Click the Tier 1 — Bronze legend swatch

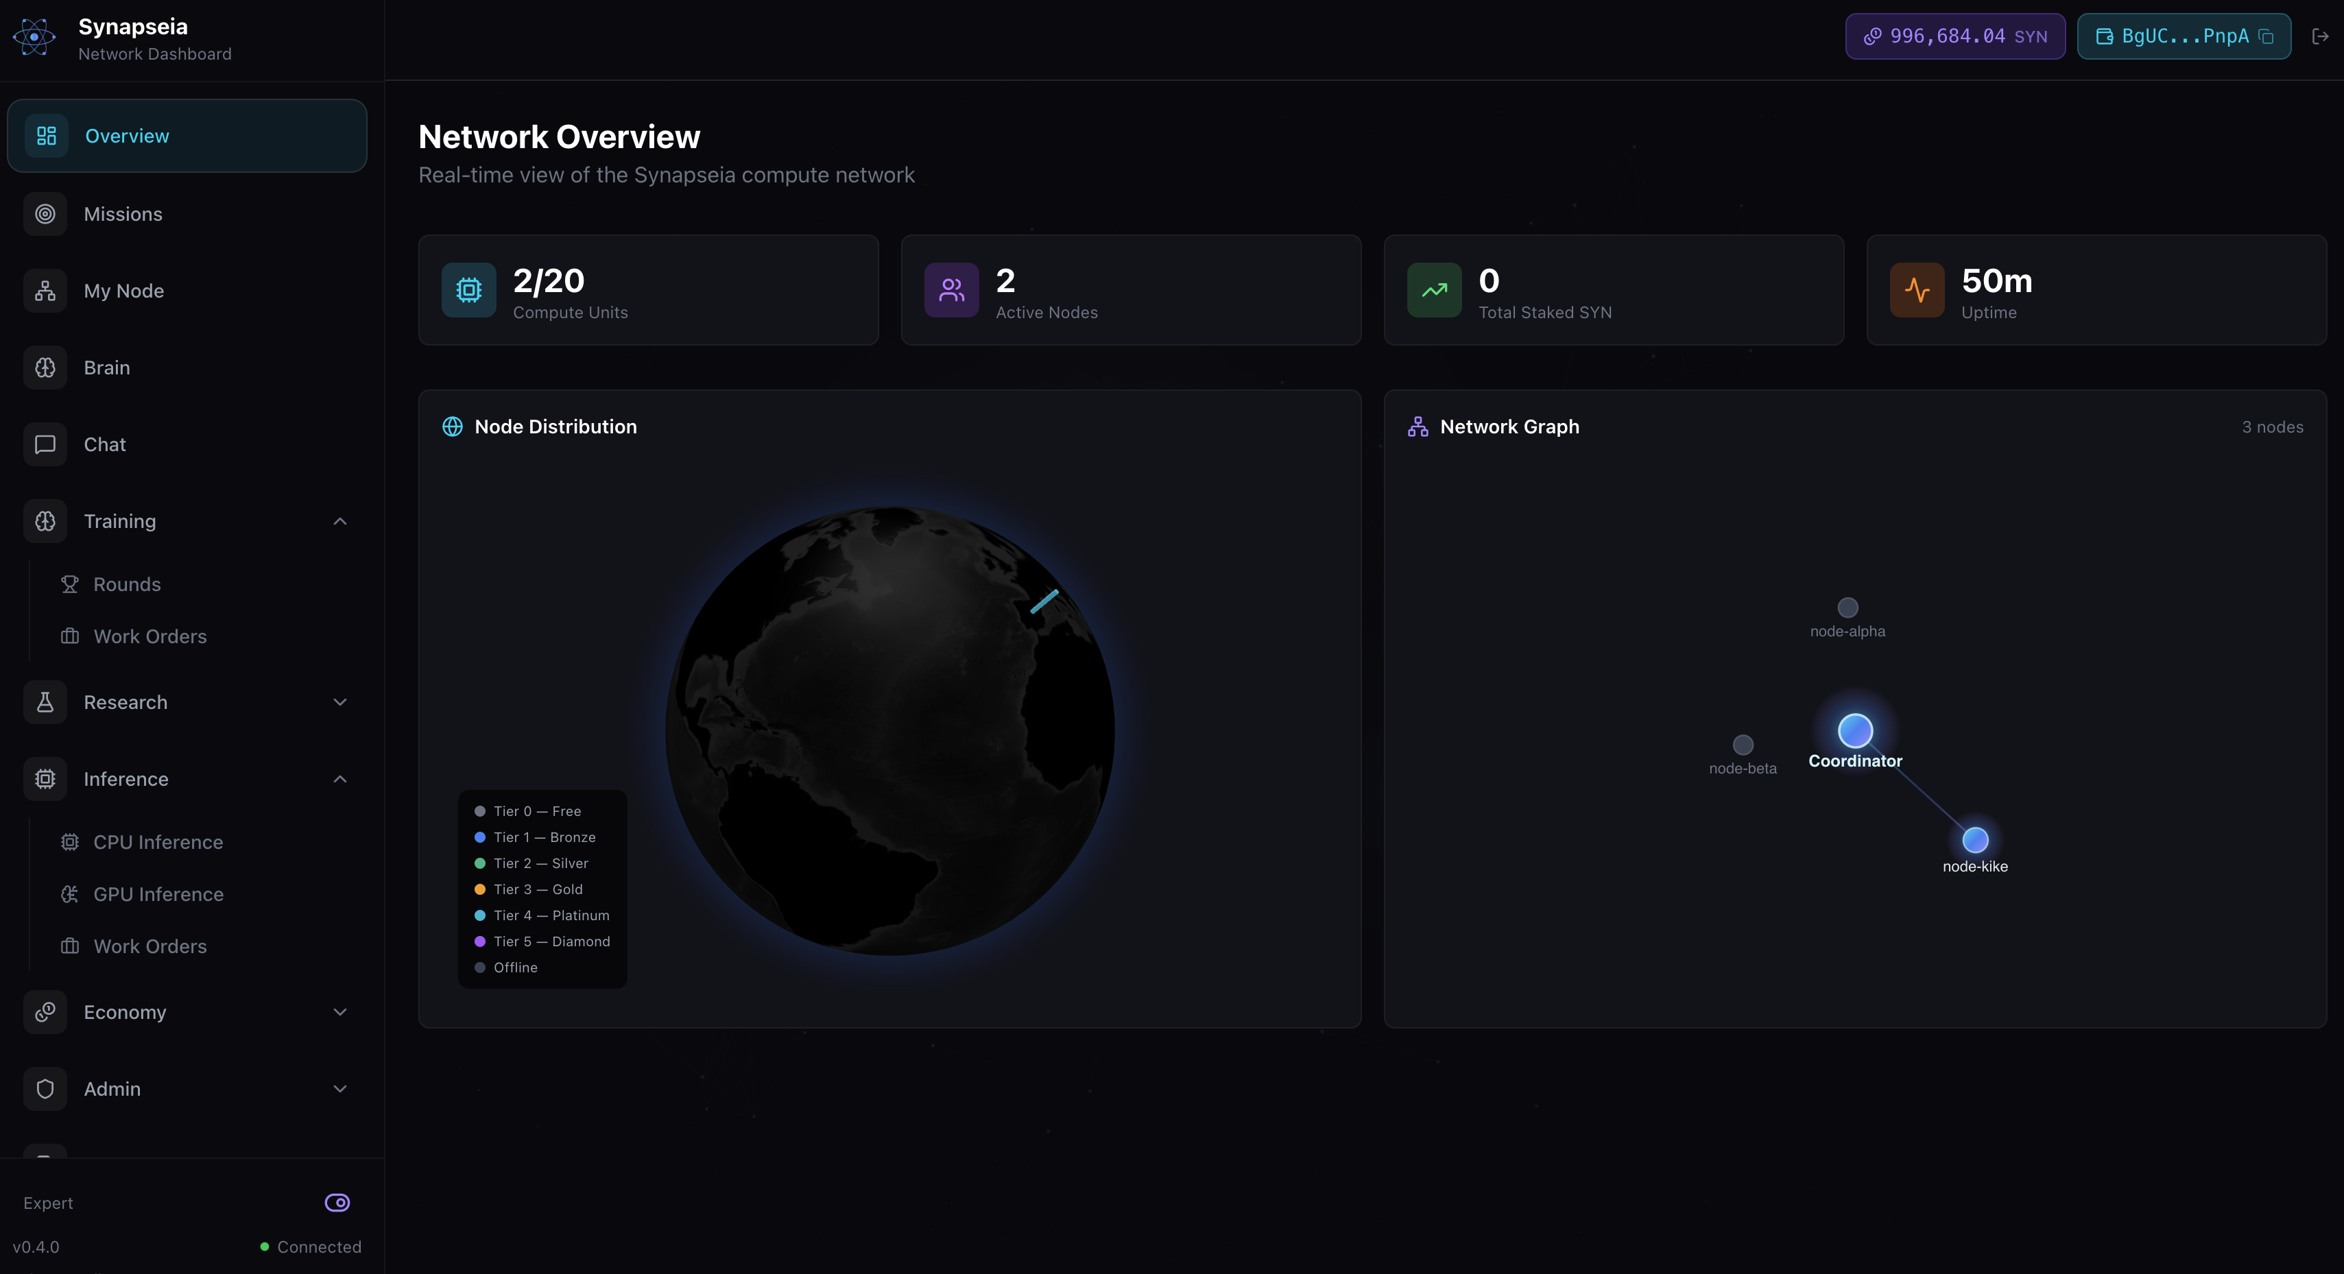click(x=479, y=837)
